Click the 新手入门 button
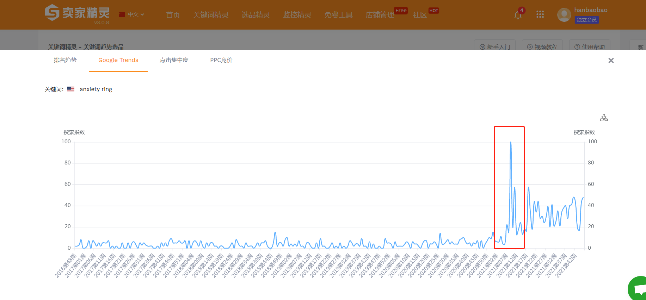The width and height of the screenshot is (646, 300). point(495,47)
